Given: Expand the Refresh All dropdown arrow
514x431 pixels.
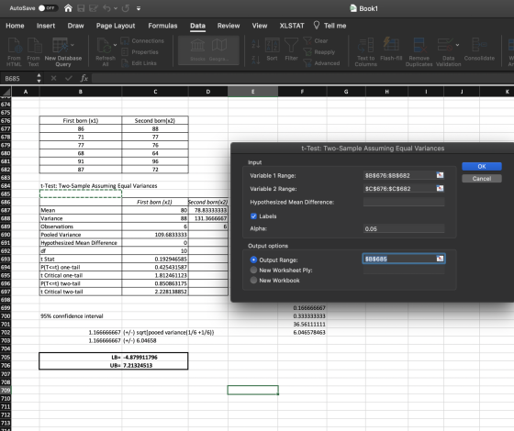Looking at the screenshot, I should click(x=115, y=45).
